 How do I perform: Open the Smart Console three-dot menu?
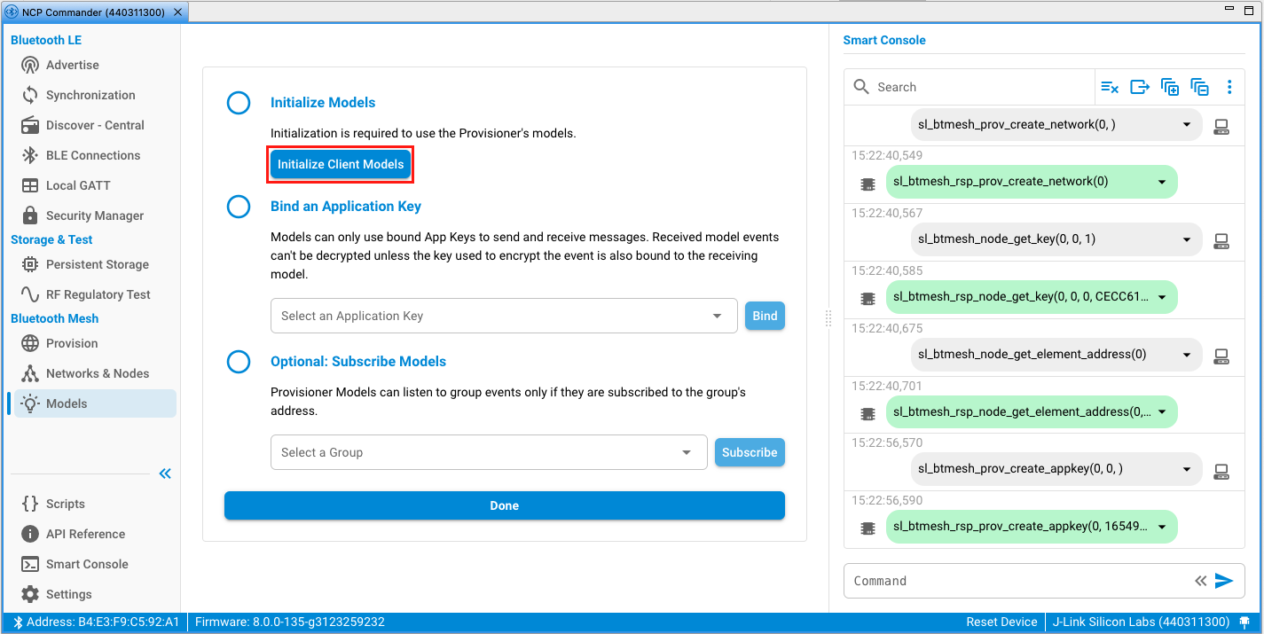1229,87
